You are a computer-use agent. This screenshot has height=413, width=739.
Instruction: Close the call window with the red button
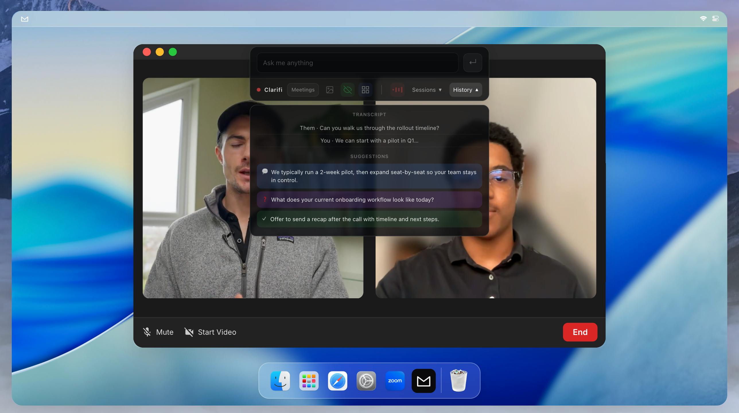[x=147, y=52]
